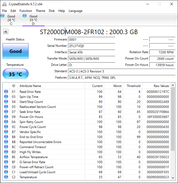Click the Raw Values column header
Viewport: 178px width, 183px height.
[156, 86]
